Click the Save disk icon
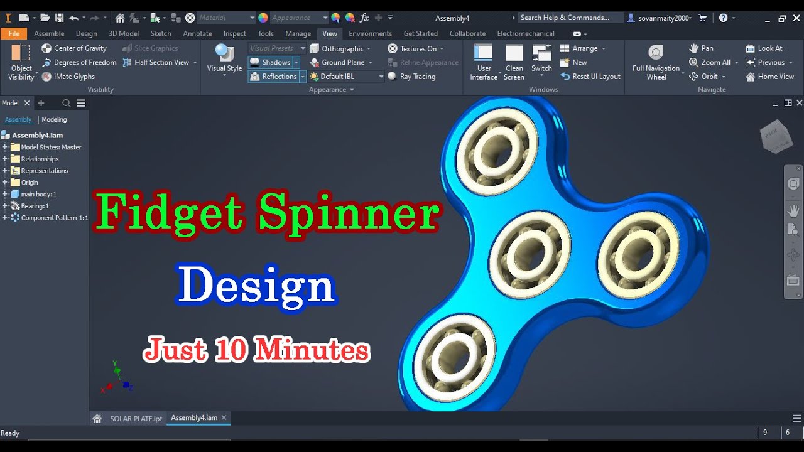Image resolution: width=804 pixels, height=452 pixels. coord(59,18)
